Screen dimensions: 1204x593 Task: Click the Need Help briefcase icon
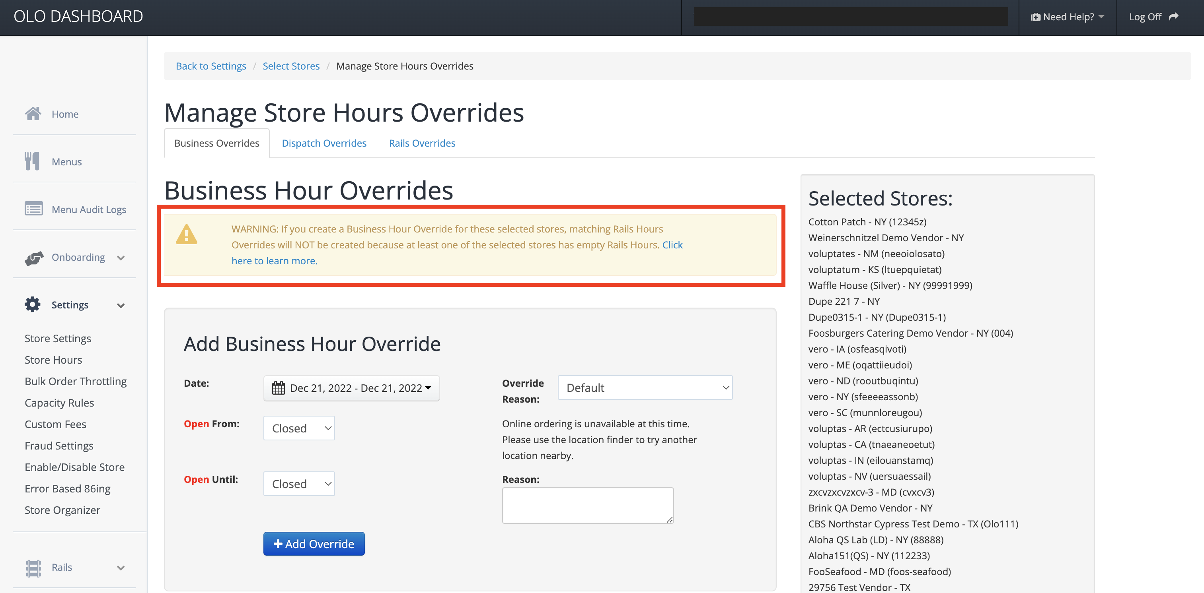[1036, 17]
